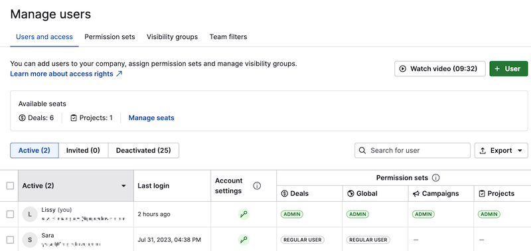
Task: Click the upload icon in Export button
Action: 483,151
